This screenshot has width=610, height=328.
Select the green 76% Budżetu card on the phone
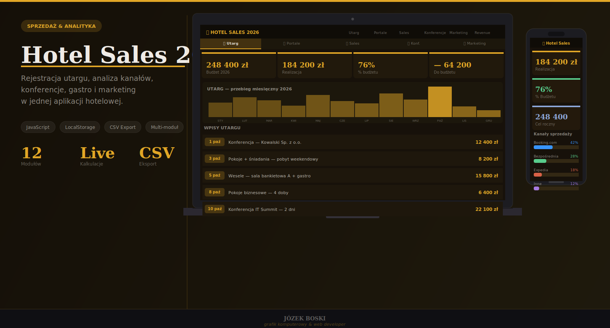pyautogui.click(x=556, y=90)
